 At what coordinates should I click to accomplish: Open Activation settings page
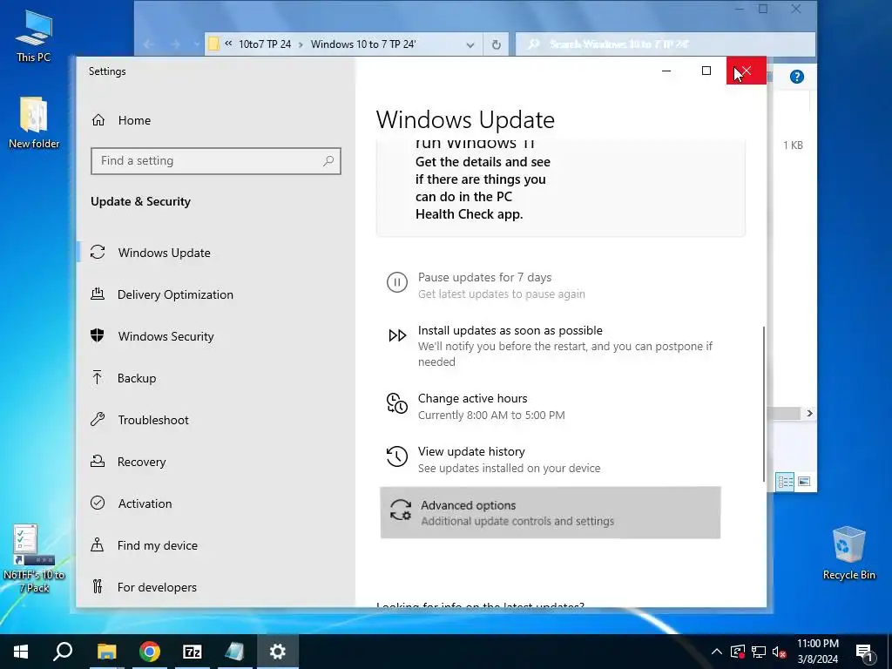pyautogui.click(x=145, y=503)
